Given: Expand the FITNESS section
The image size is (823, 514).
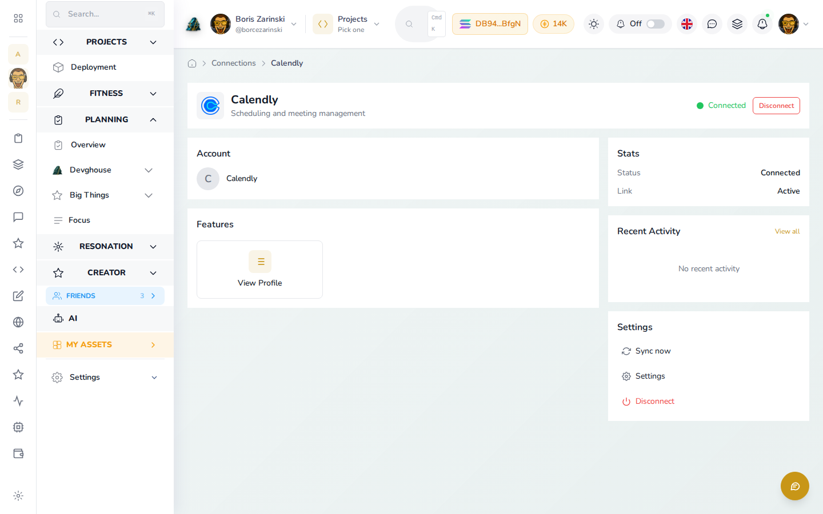Looking at the screenshot, I should point(105,94).
